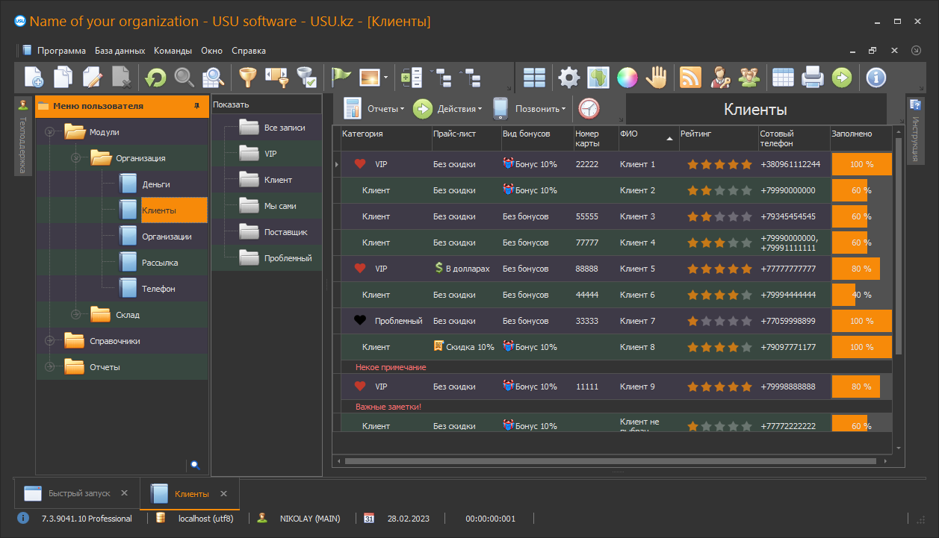Image resolution: width=939 pixels, height=538 pixels.
Task: Click the red clock icon
Action: 589,109
